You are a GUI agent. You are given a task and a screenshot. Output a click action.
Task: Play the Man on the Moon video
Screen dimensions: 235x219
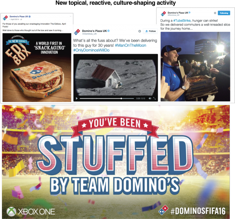(77, 99)
